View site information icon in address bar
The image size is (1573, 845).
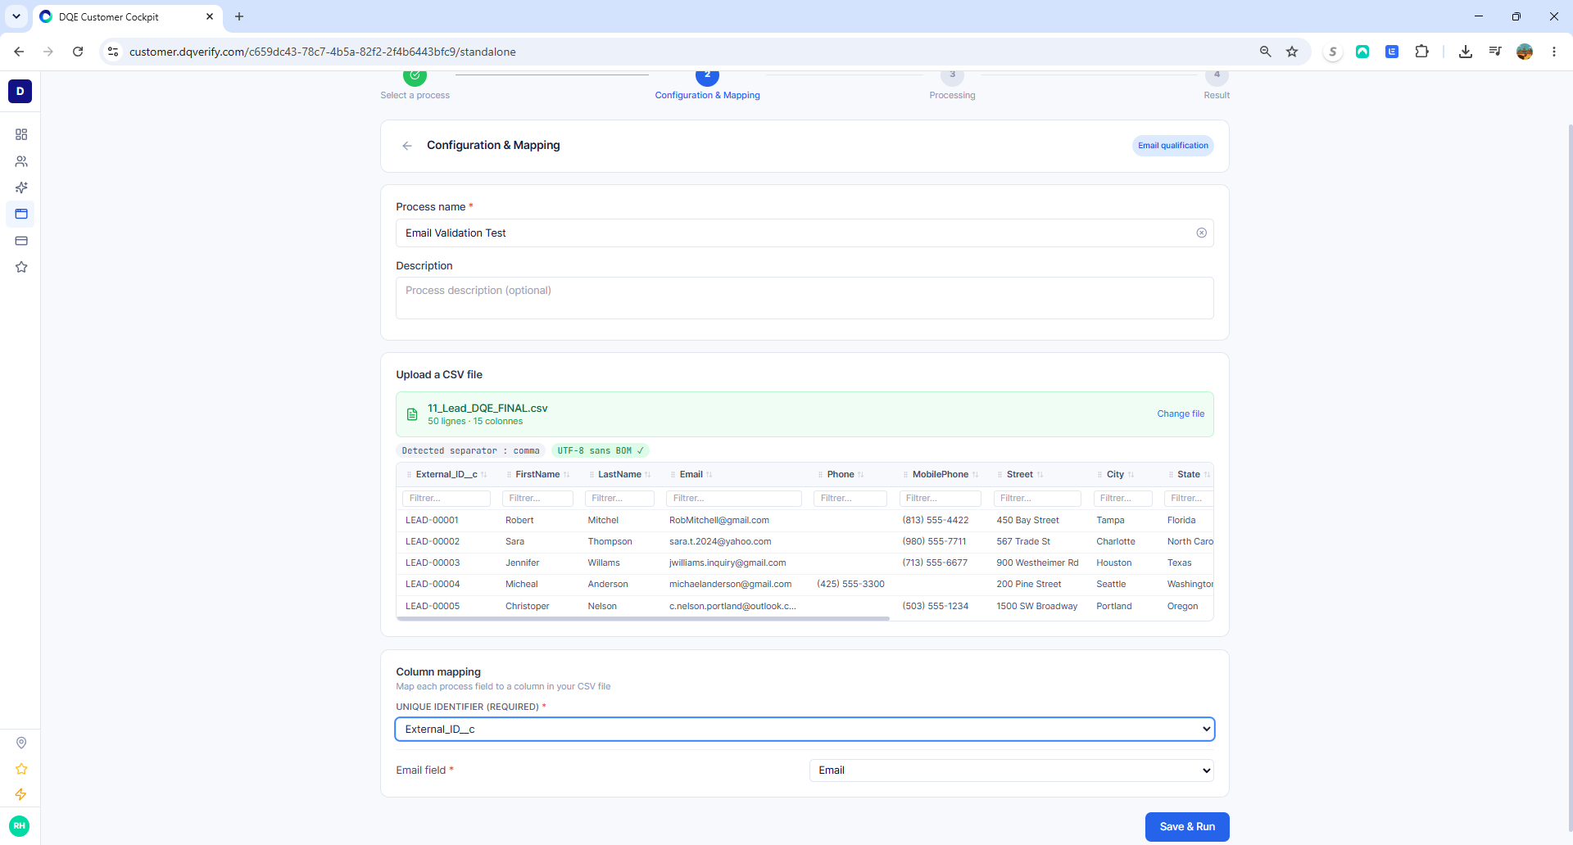click(113, 52)
